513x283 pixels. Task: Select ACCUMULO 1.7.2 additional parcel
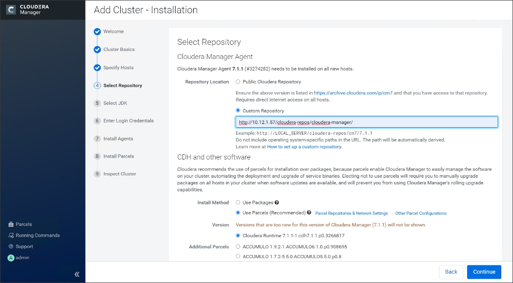click(x=238, y=256)
